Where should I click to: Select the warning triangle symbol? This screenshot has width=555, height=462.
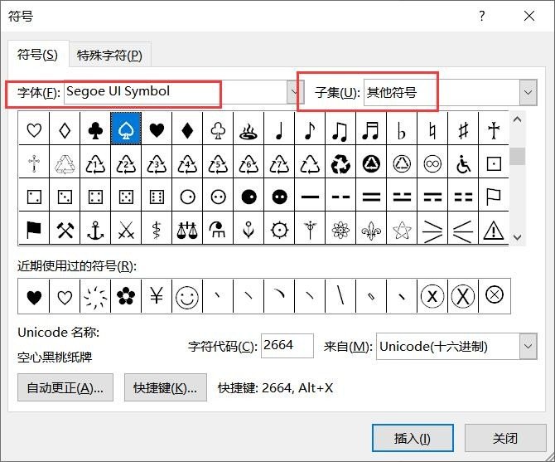tap(494, 229)
